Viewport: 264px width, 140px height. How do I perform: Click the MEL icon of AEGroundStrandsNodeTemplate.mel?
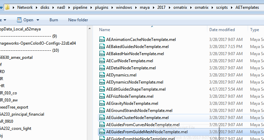tap(102, 111)
